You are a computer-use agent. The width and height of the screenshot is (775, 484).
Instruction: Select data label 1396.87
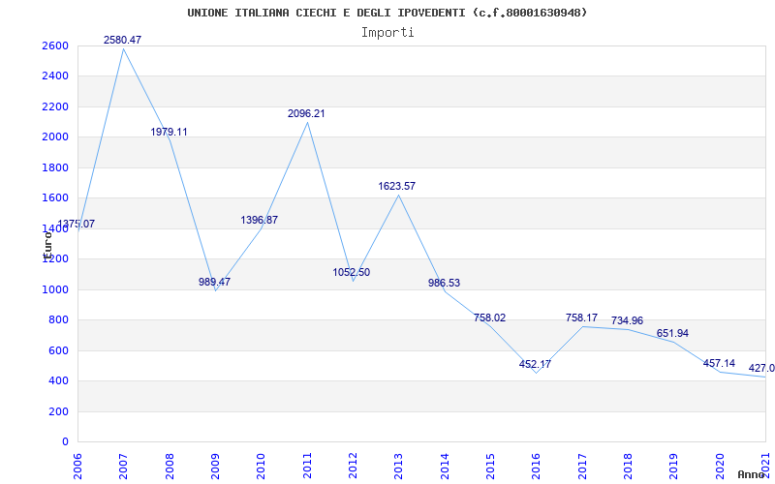pyautogui.click(x=260, y=220)
